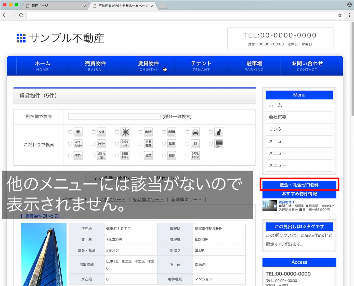This screenshot has width=354, height=286.
Task: Click the cat (pets allowed) feature icon
Action: click(x=219, y=132)
